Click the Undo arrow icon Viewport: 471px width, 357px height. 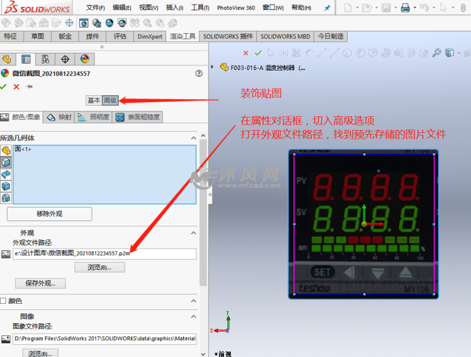pos(424,8)
